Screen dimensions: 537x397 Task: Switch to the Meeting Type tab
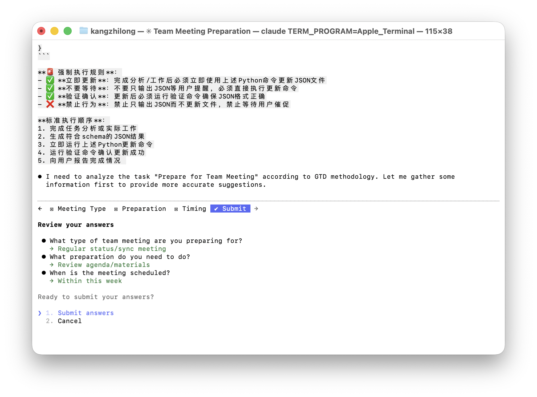(x=82, y=209)
